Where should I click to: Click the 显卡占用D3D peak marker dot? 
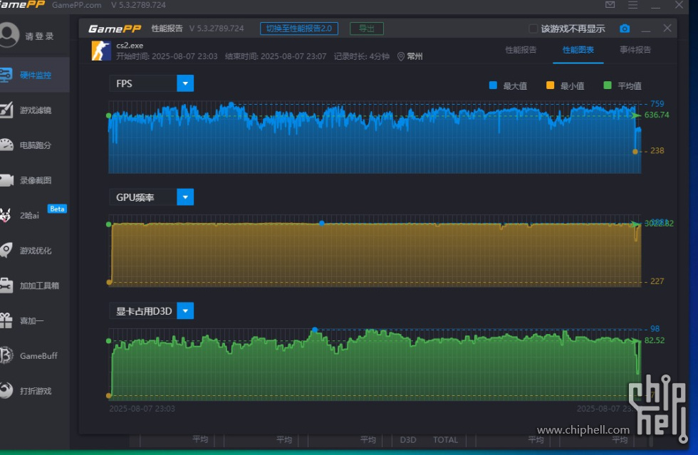315,330
